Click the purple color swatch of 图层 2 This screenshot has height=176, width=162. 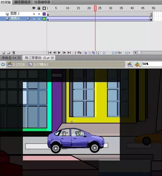click(x=44, y=14)
